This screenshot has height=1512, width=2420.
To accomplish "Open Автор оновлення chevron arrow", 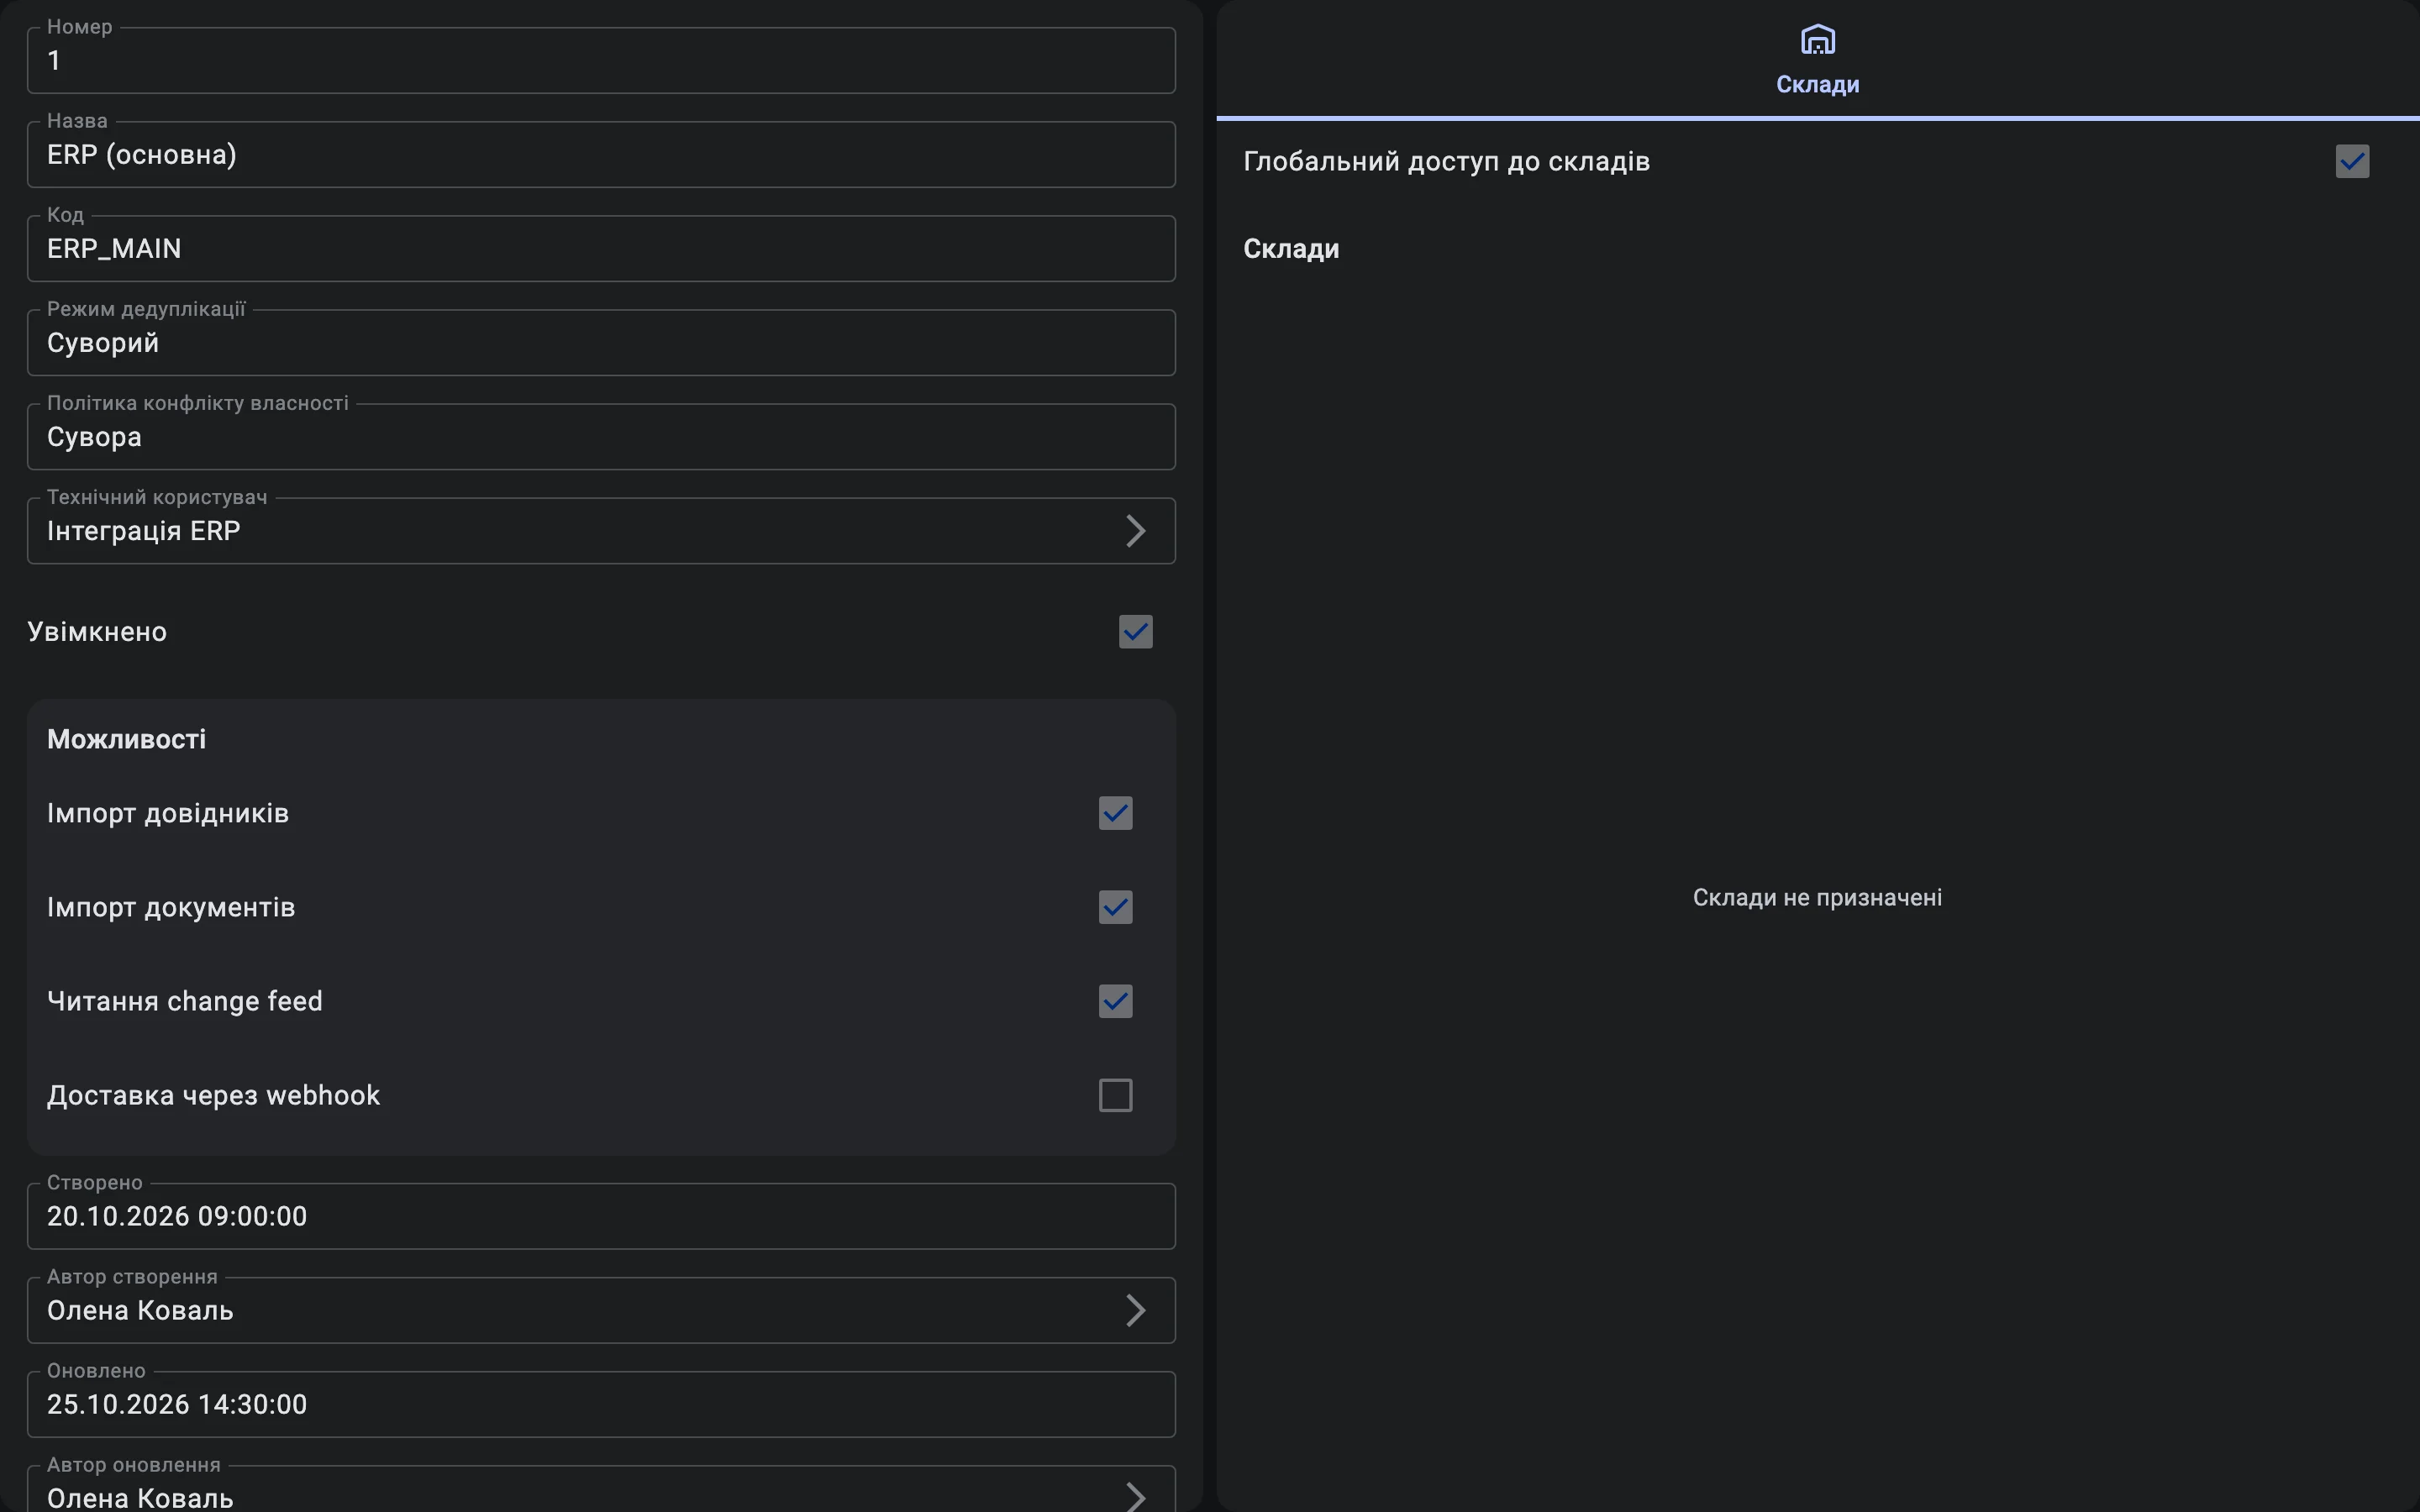I will 1135,1497.
